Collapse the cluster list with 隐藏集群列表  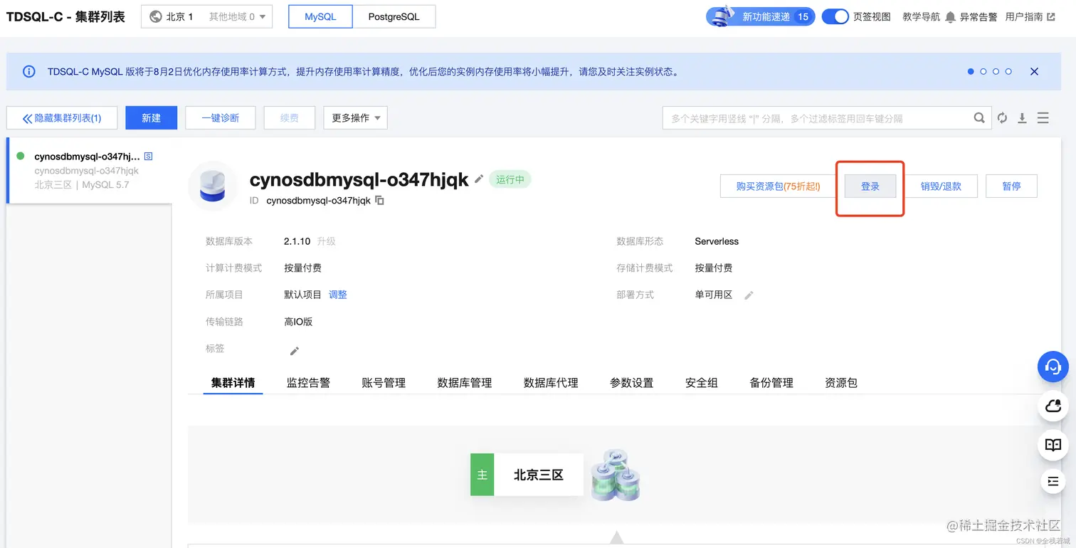[62, 117]
